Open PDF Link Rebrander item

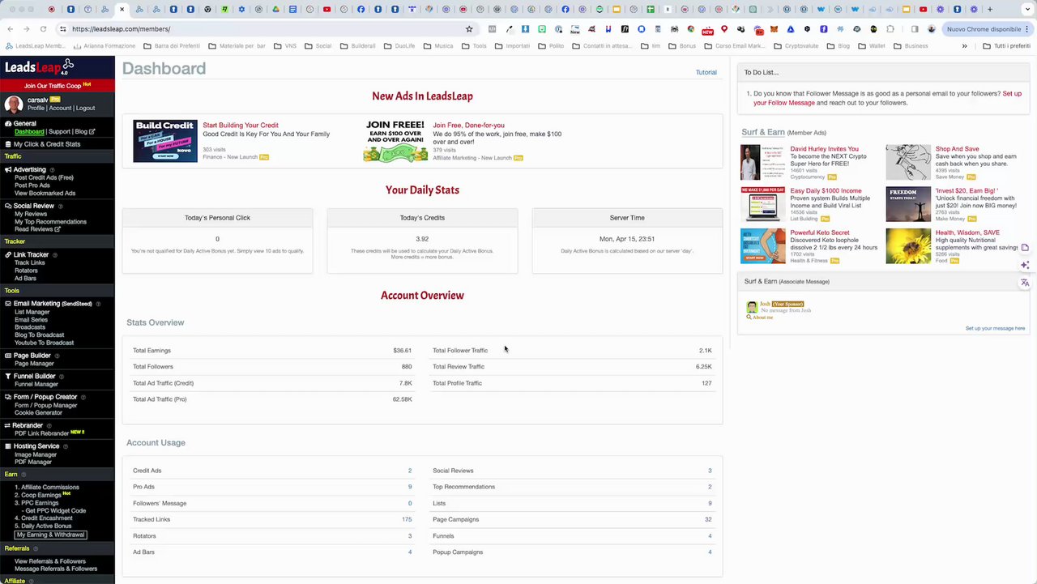[x=42, y=433]
